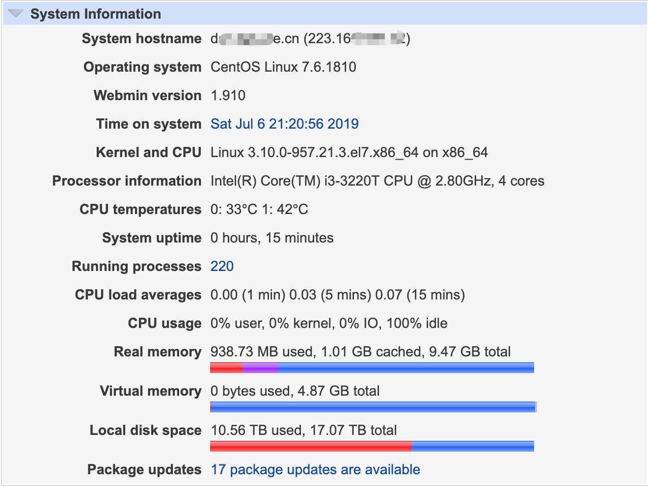This screenshot has height=487, width=648.
Task: Click the Real memory text summary
Action: pyautogui.click(x=361, y=352)
